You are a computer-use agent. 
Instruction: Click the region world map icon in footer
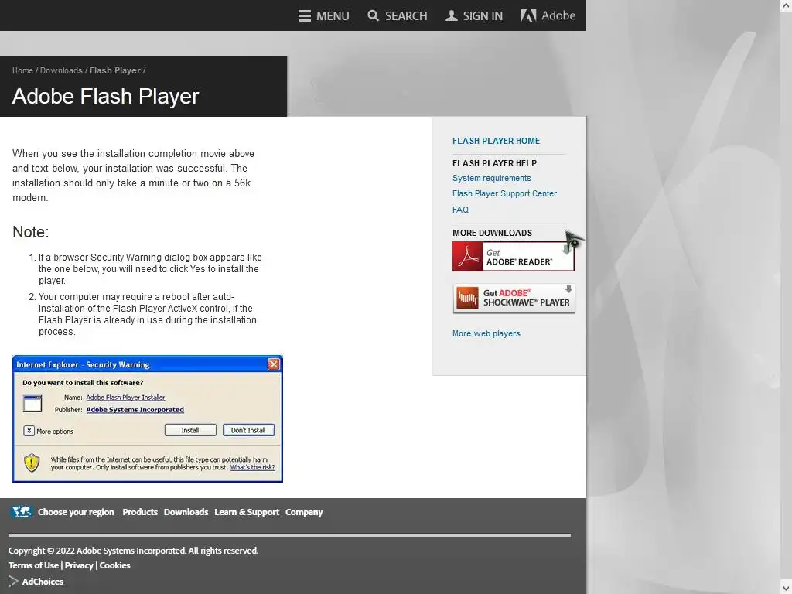pos(21,512)
